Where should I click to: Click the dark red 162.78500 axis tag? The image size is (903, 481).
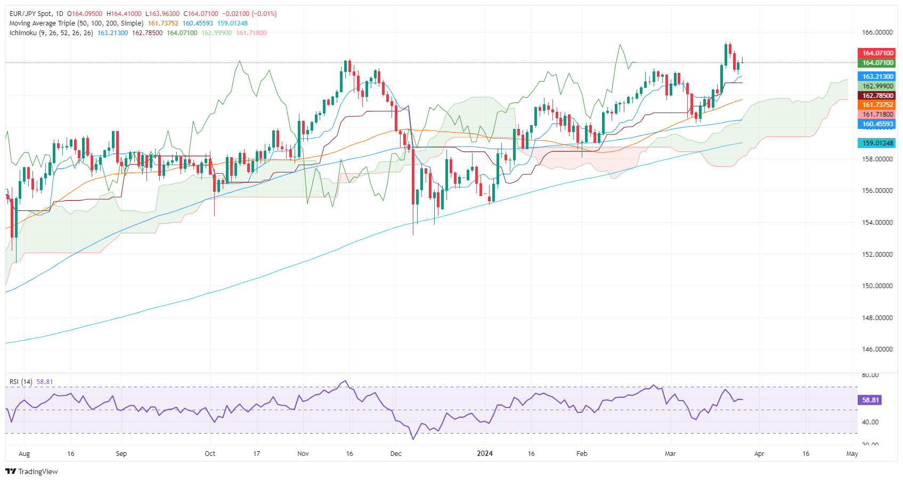[x=876, y=96]
